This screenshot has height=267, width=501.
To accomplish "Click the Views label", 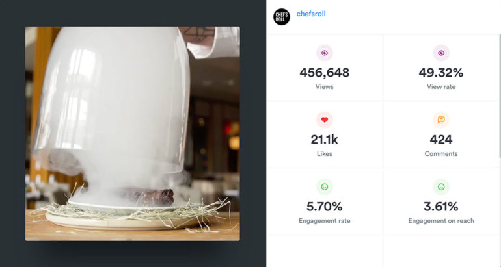I will 324,87.
